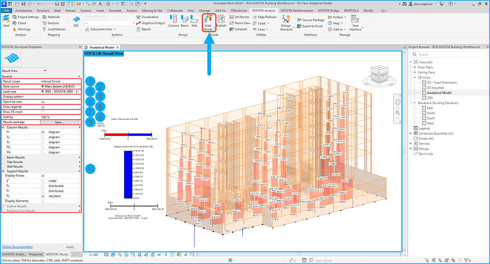This screenshot has height=264, width=490.
Task: Toggle the Optimize view checkbox
Action: pos(43,102)
